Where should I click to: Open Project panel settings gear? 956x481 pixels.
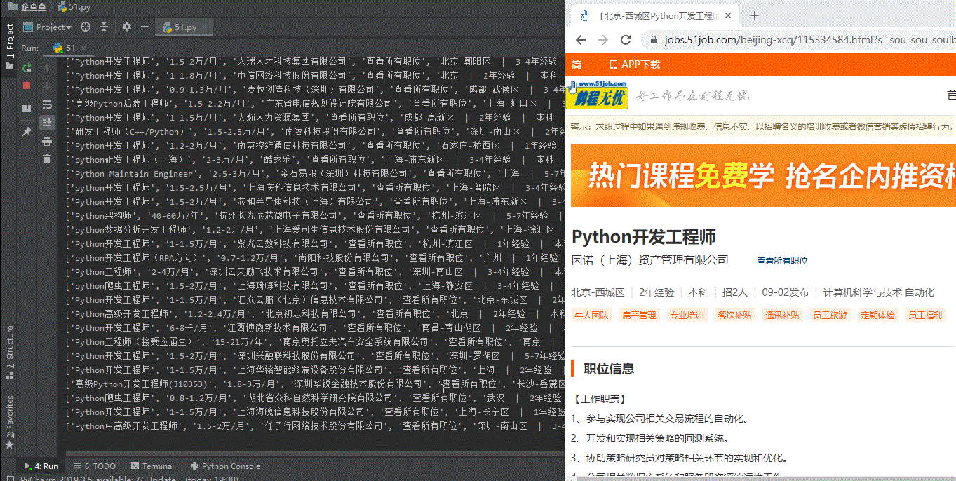tap(126, 27)
